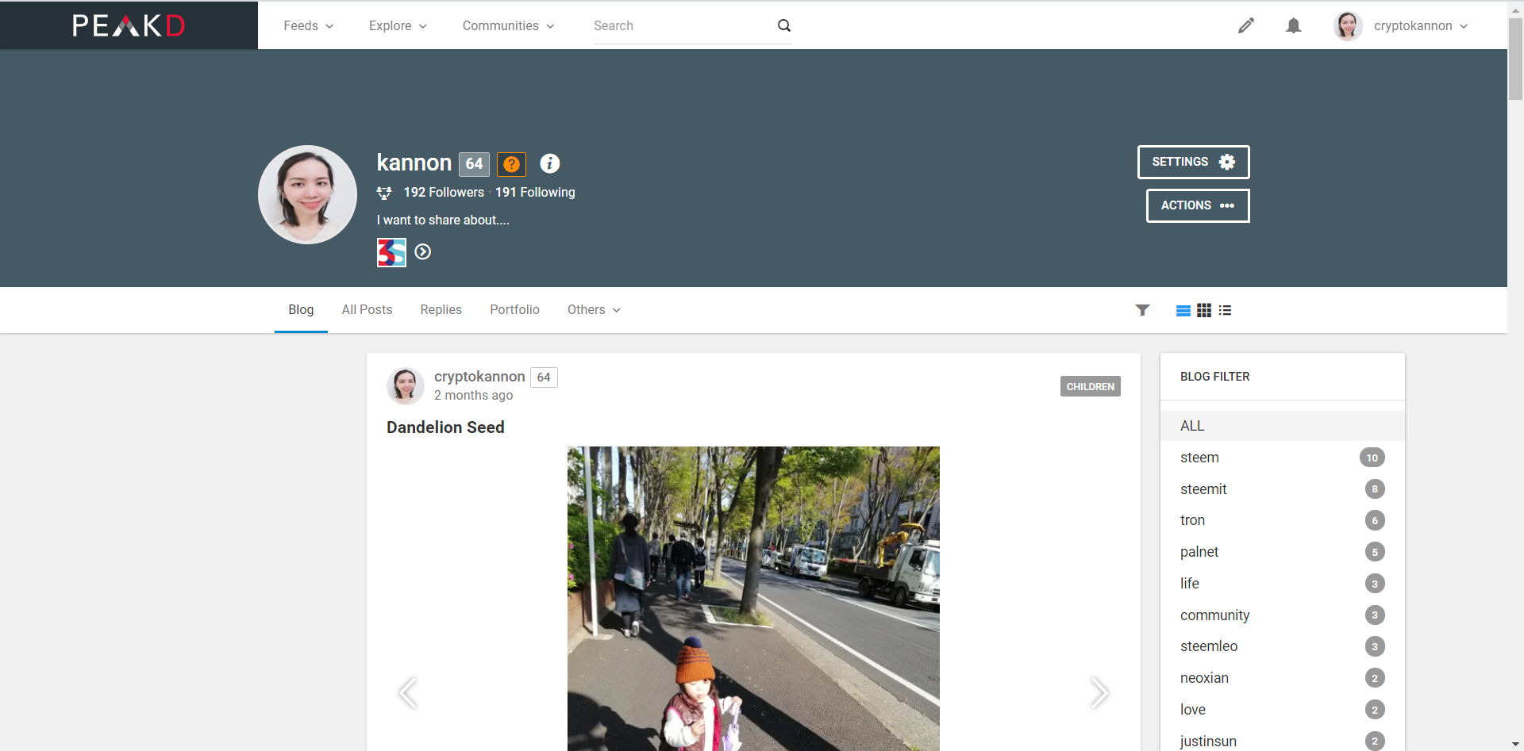Open the Actions menu button
1524x751 pixels.
1198,205
